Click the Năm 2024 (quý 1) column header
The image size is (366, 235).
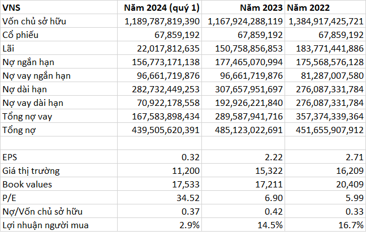coord(161,7)
